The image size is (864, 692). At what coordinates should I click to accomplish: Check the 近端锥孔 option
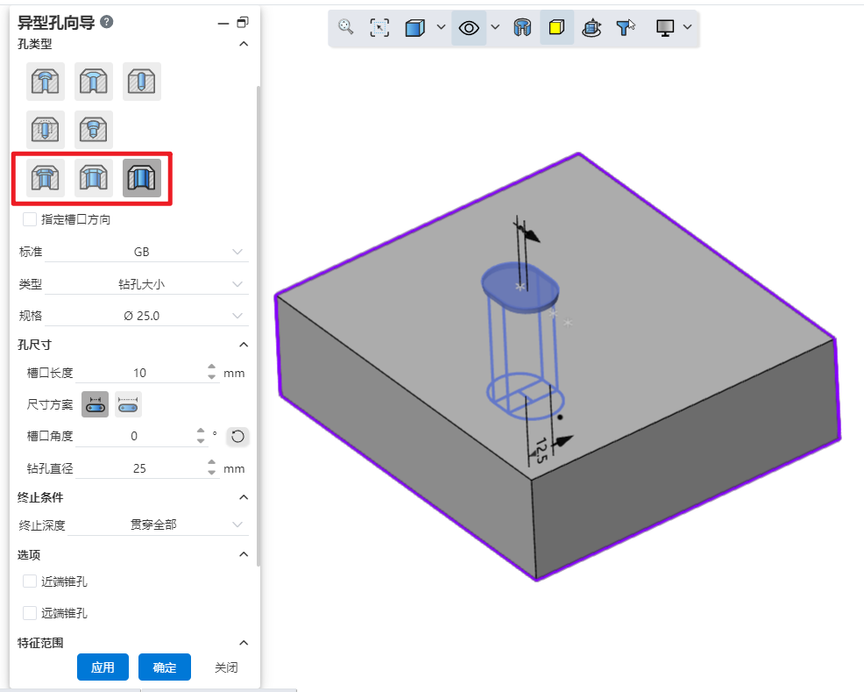[30, 581]
